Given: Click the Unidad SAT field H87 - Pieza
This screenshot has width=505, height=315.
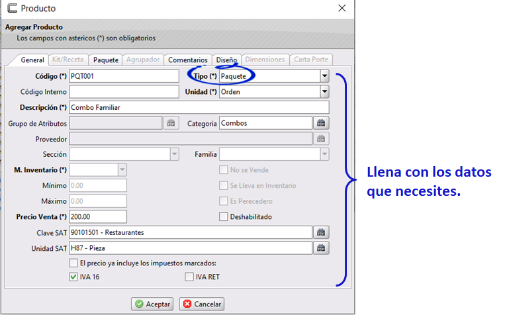Looking at the screenshot, I should click(x=191, y=248).
